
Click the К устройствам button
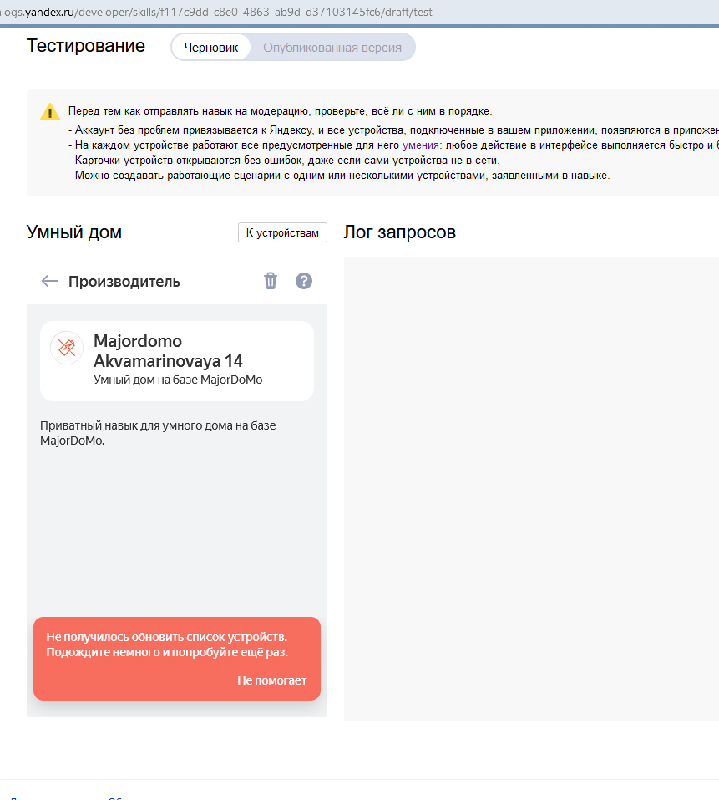282,232
